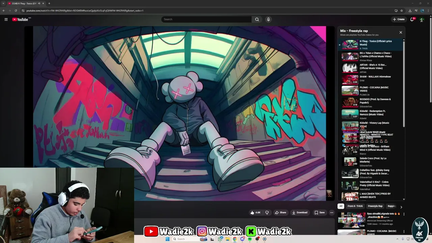Download the current video

pos(300,213)
